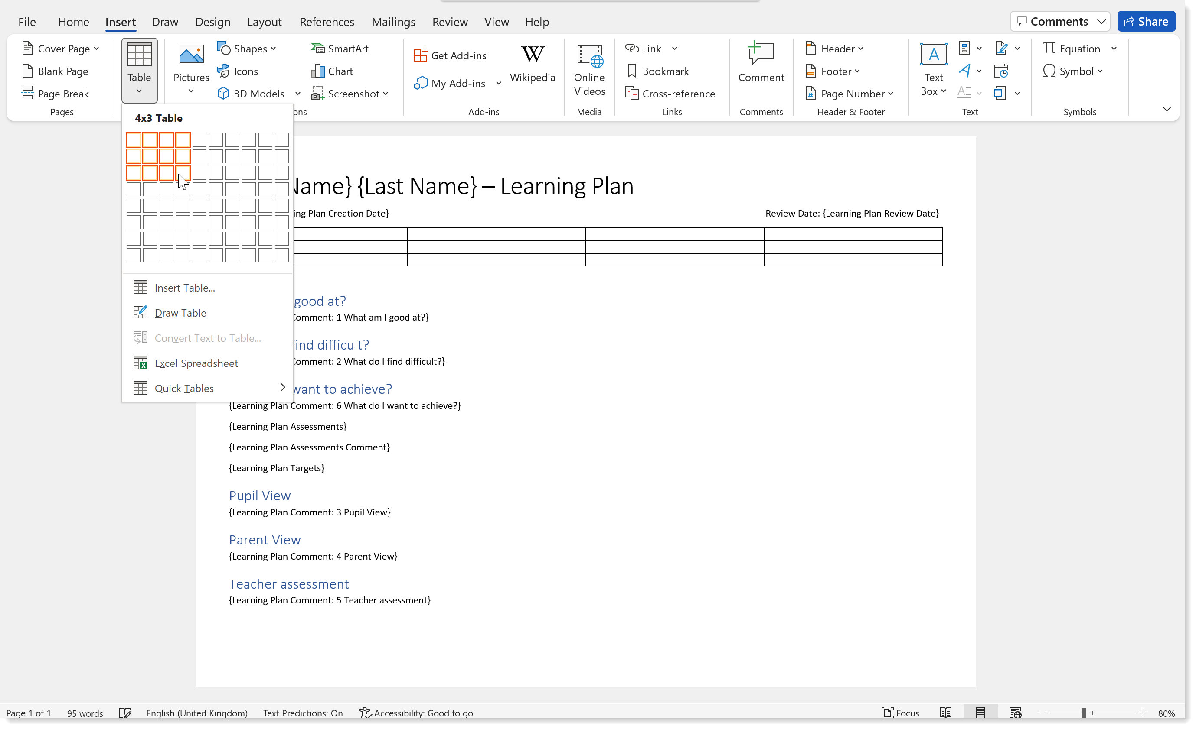1196x729 pixels.
Task: Expand the Page Number dropdown
Action: click(891, 94)
